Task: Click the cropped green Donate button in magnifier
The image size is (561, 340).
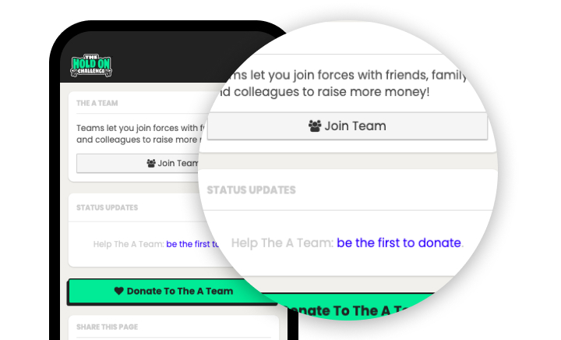Action: click(x=358, y=308)
